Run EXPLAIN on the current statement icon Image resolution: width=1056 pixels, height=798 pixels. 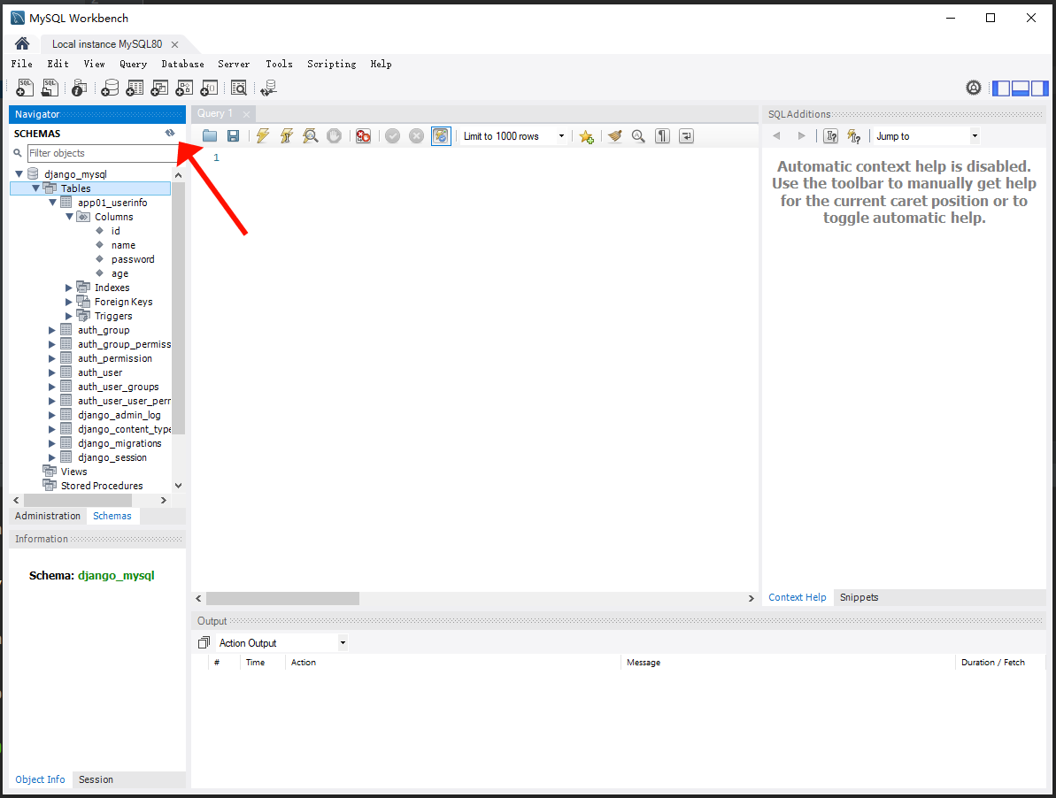coord(311,136)
